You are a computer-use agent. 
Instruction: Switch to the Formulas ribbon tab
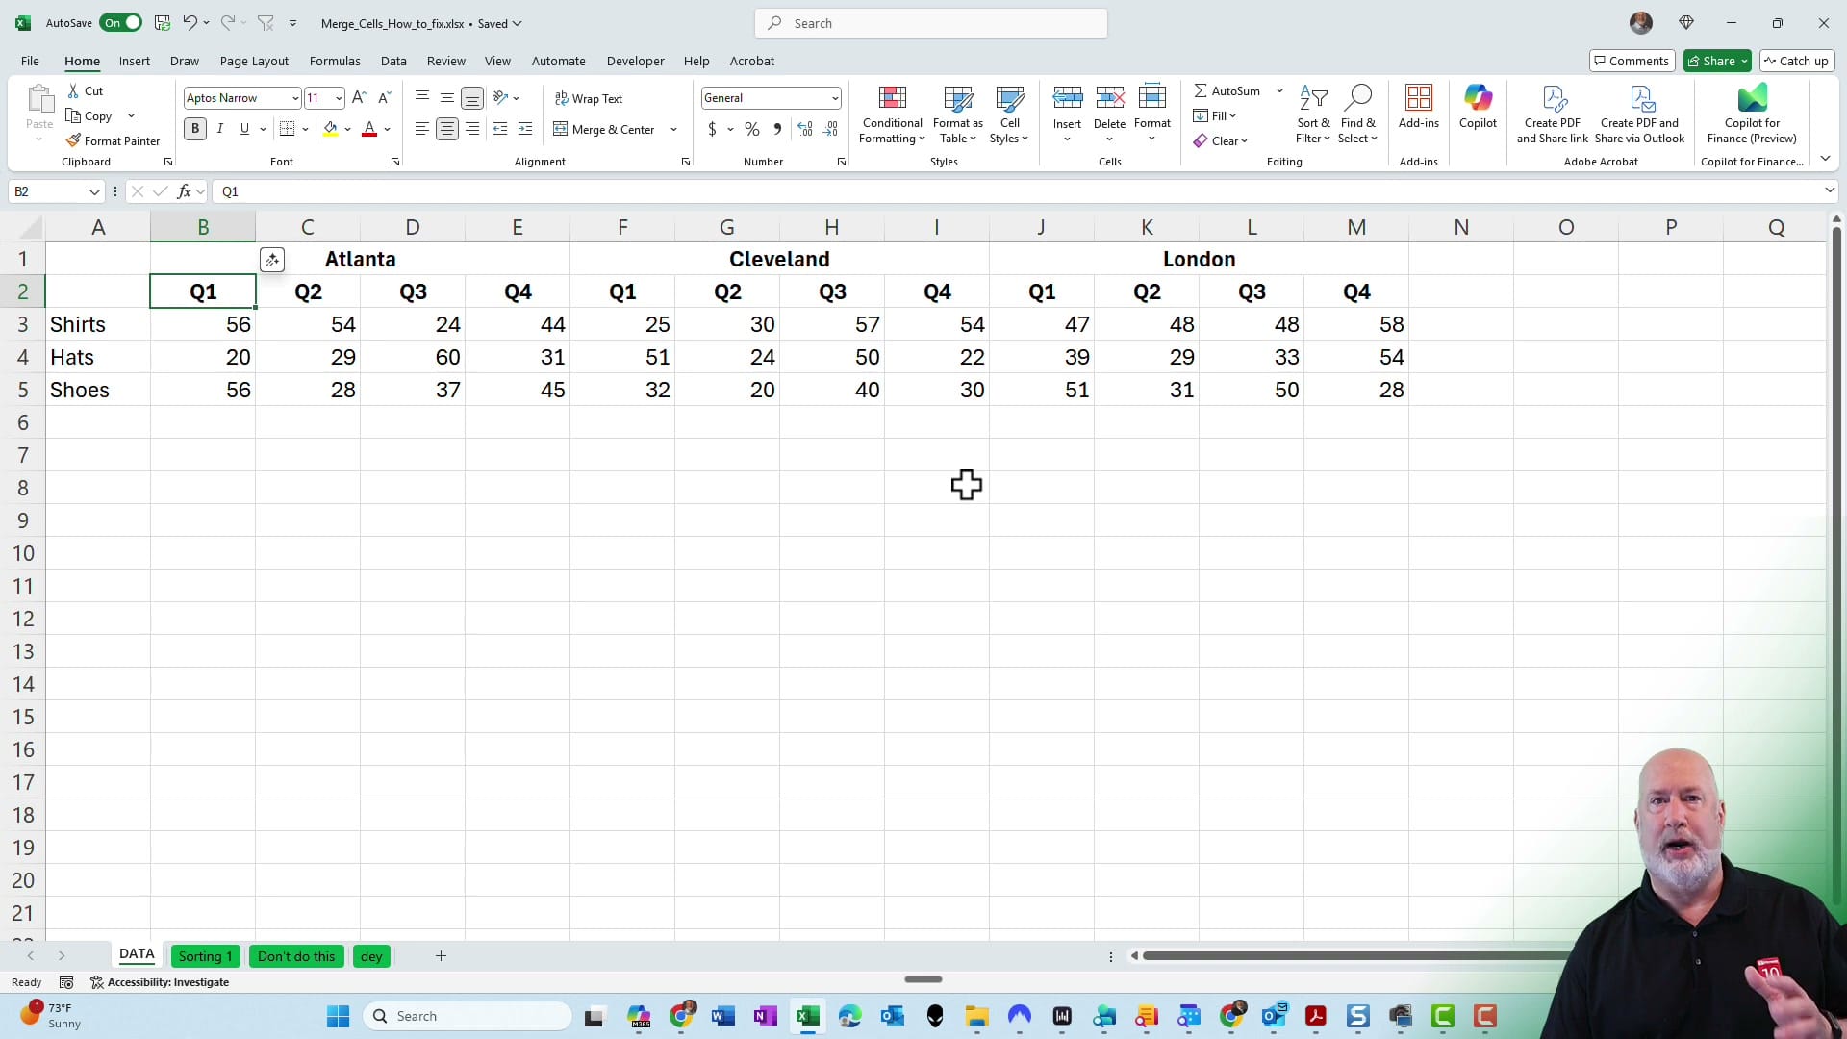335,61
